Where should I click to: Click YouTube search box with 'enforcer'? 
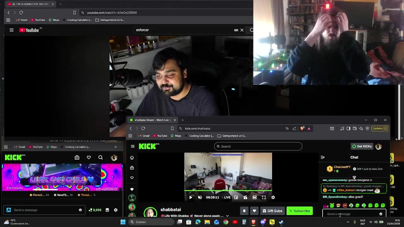pyautogui.click(x=183, y=30)
